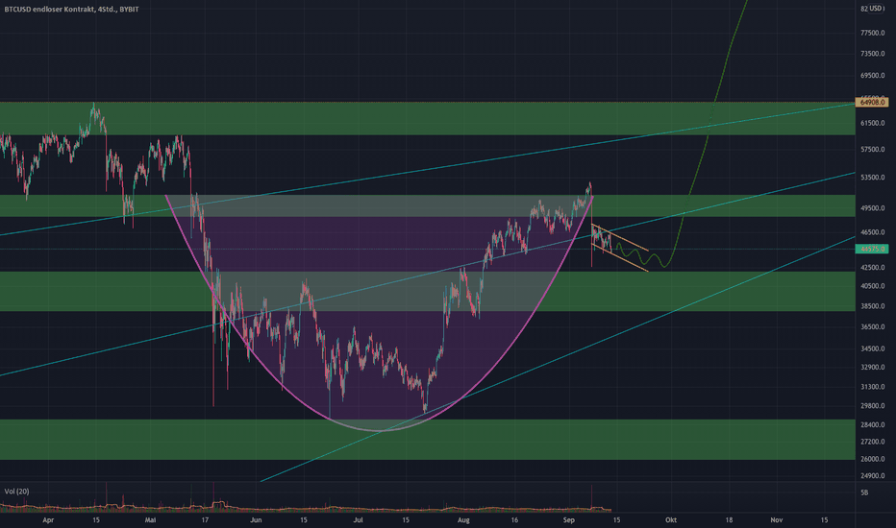Click the 29800.0 price axis value
The image size is (896, 528).
(873, 406)
